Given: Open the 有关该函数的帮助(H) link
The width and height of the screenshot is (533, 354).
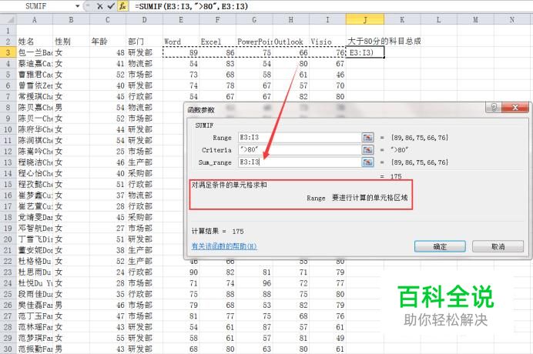Looking at the screenshot, I should (224, 246).
